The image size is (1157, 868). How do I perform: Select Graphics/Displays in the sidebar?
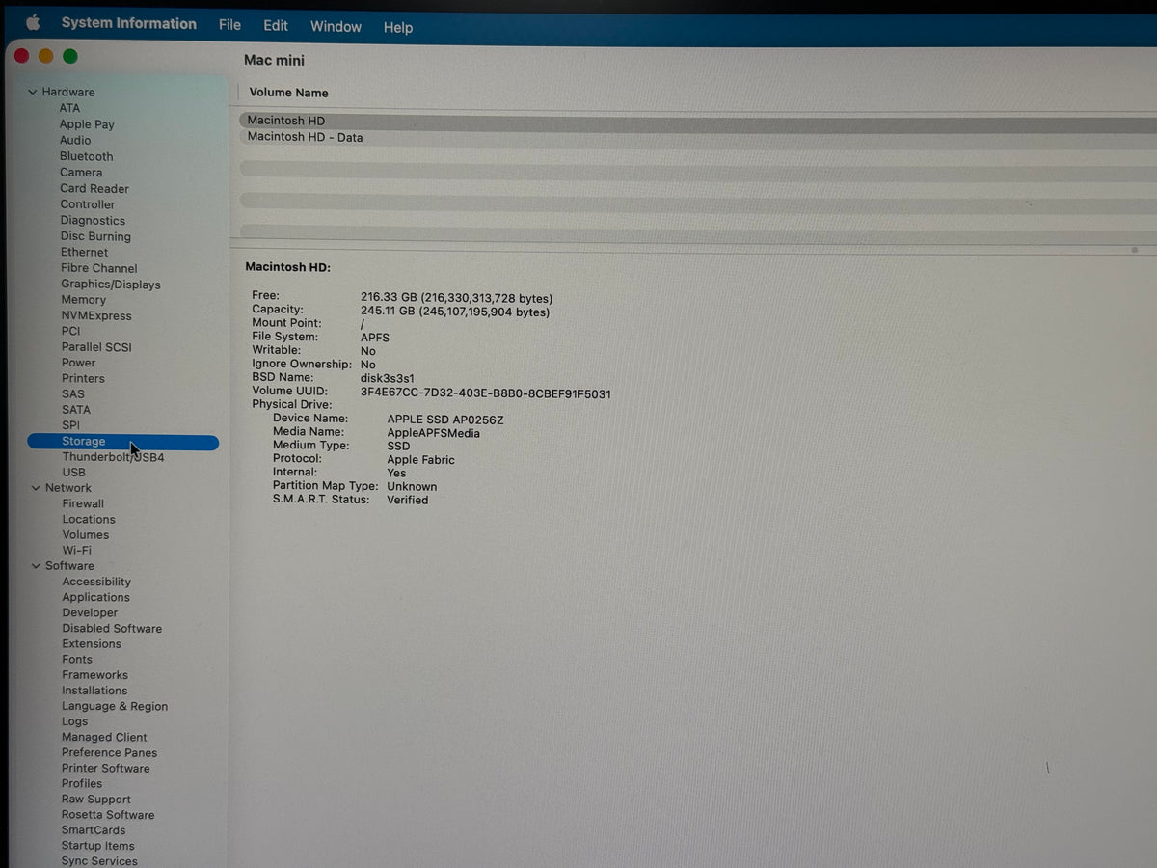(111, 285)
